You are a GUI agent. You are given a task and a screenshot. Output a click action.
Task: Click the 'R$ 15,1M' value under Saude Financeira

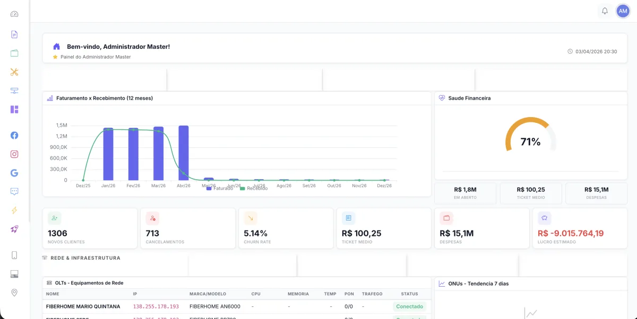click(597, 189)
